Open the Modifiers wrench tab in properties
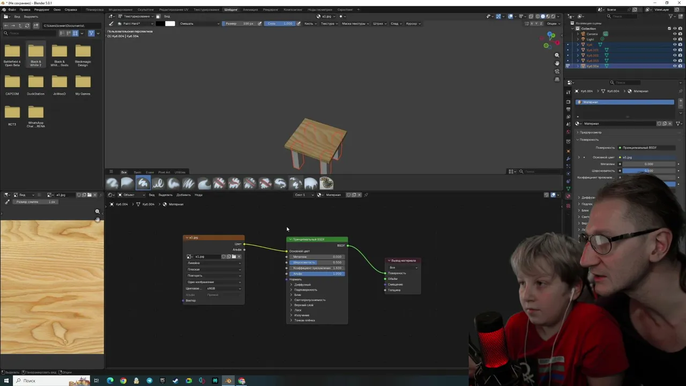The width and height of the screenshot is (686, 386). tap(568, 159)
